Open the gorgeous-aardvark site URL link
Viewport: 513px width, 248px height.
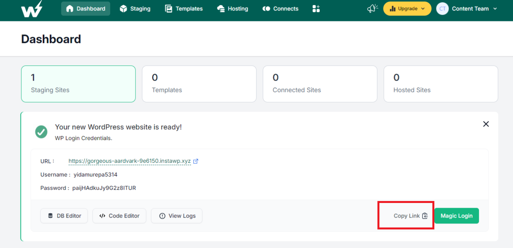(x=130, y=161)
